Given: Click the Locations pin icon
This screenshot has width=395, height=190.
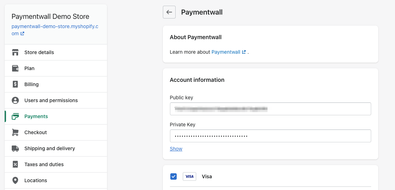Looking at the screenshot, I should 15,180.
